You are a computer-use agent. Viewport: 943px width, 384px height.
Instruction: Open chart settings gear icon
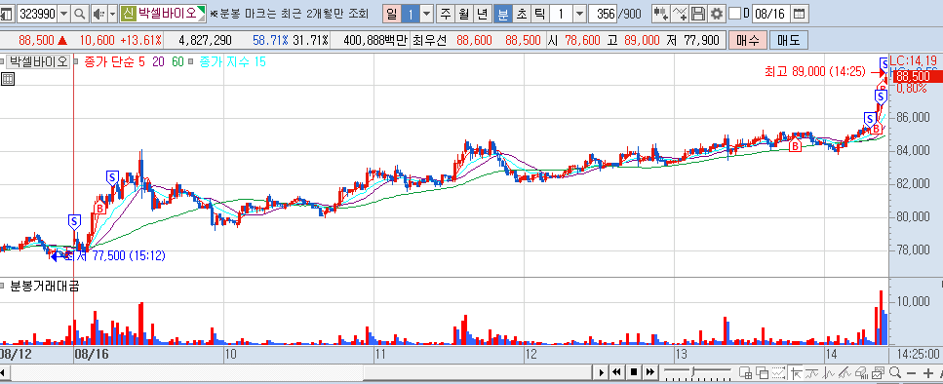716,14
